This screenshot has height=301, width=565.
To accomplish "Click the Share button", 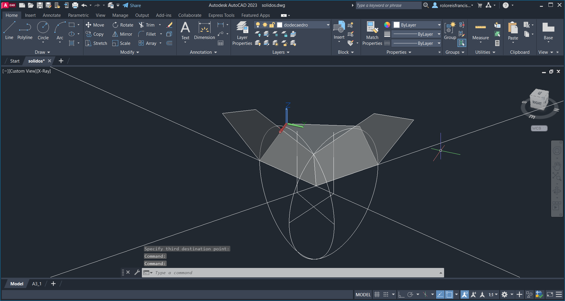I will (132, 5).
